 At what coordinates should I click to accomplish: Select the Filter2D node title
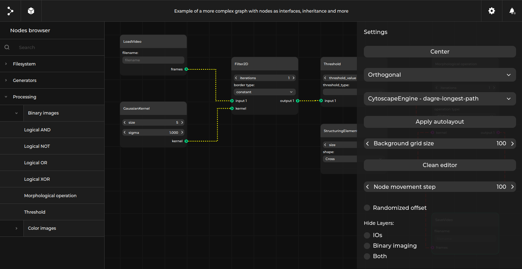coord(241,64)
